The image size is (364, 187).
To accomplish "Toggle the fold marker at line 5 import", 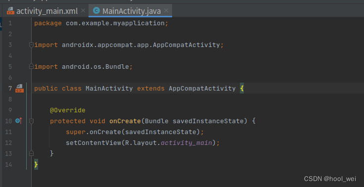I will [31, 67].
